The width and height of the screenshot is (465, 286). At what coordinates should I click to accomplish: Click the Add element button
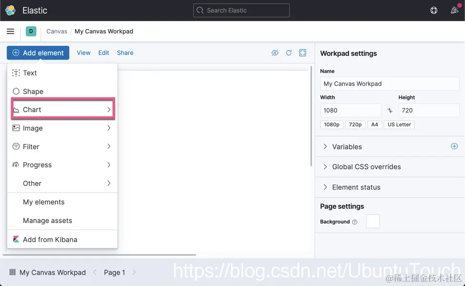pos(38,53)
